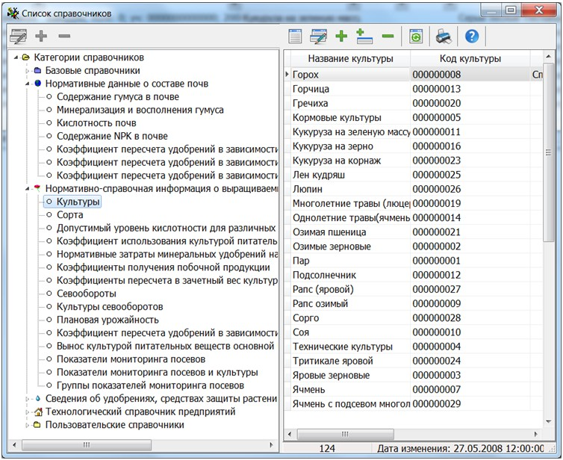Click the gray plus icon in left toolbar
Screen dimensions: 563x460
[41, 36]
